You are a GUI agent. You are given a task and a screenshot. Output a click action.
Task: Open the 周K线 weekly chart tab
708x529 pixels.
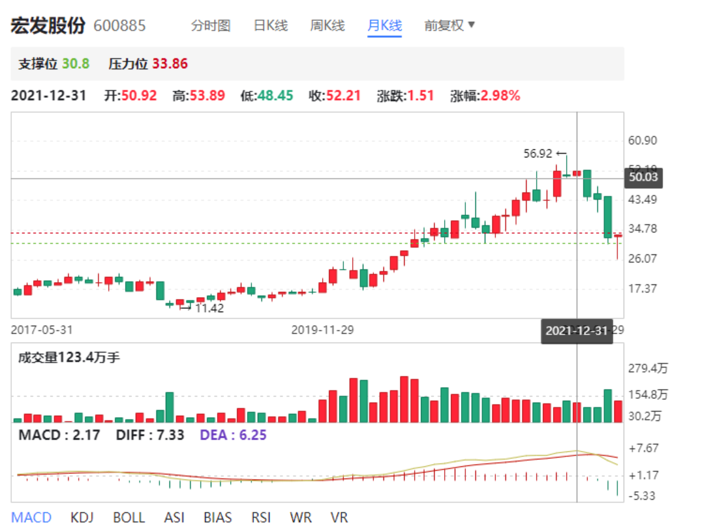[327, 26]
